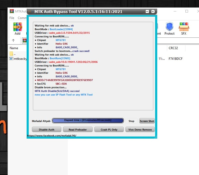Open the parent folder '..' entry

13,54
